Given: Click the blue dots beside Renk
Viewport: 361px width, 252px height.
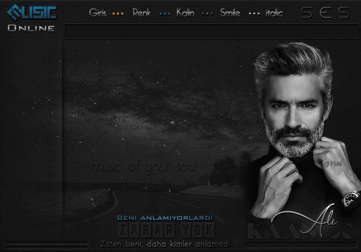Looking at the screenshot, I should (x=165, y=14).
